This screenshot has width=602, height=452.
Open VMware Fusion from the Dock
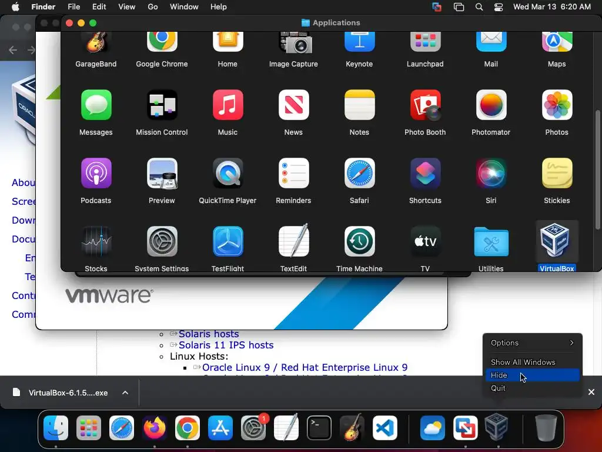tap(466, 428)
